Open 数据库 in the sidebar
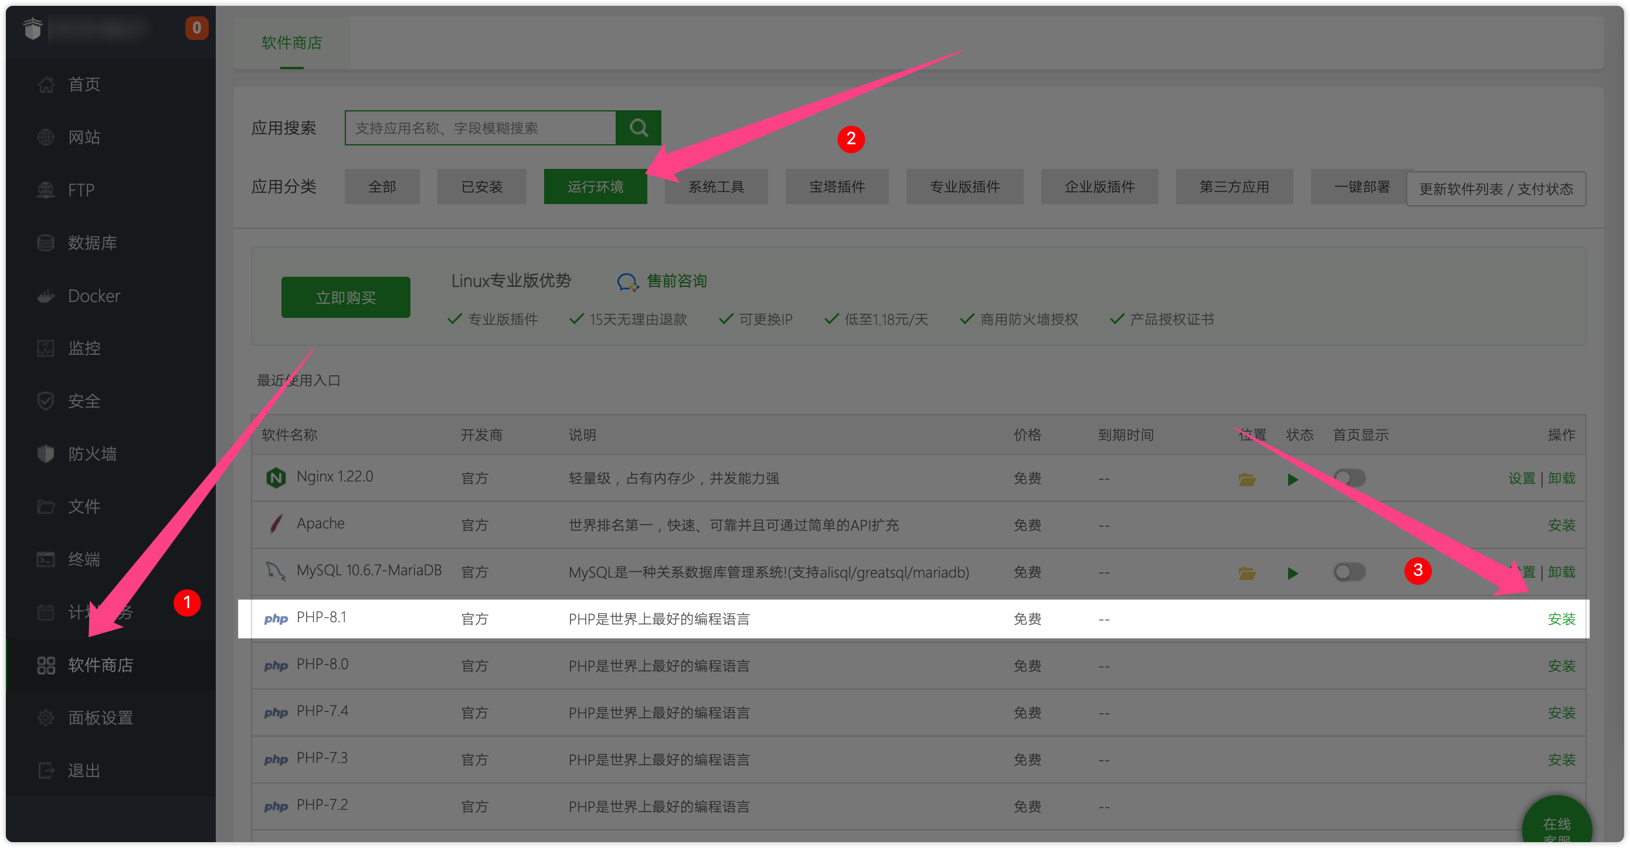This screenshot has height=848, width=1630. [91, 242]
